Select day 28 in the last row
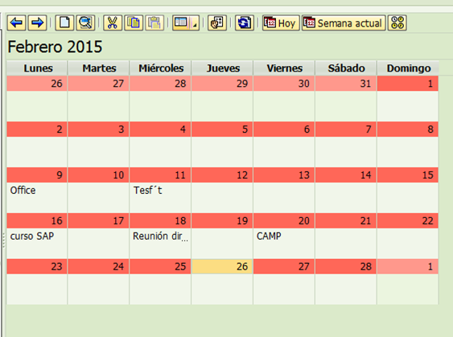The width and height of the screenshot is (453, 337). [x=346, y=266]
